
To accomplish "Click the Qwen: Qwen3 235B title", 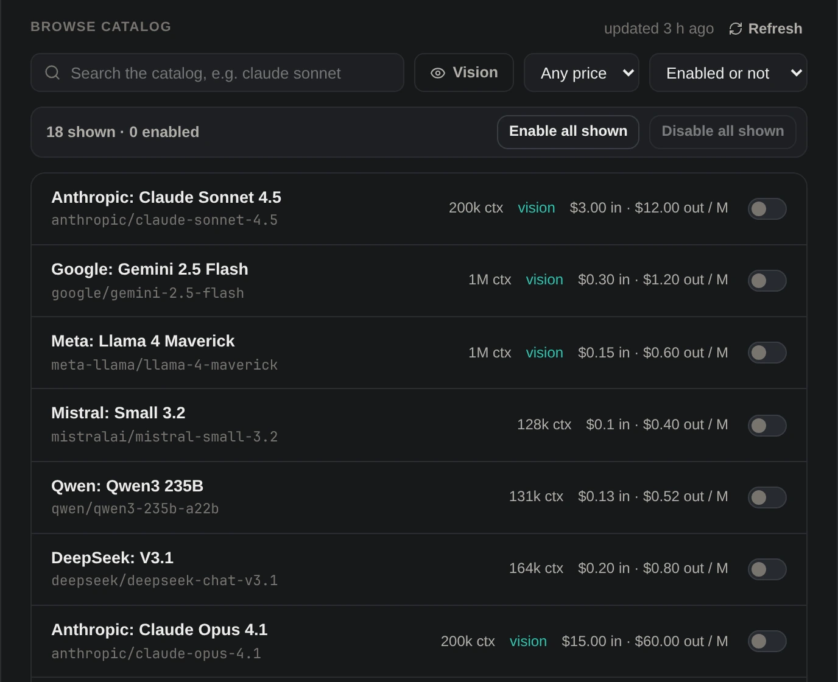I will 127,486.
